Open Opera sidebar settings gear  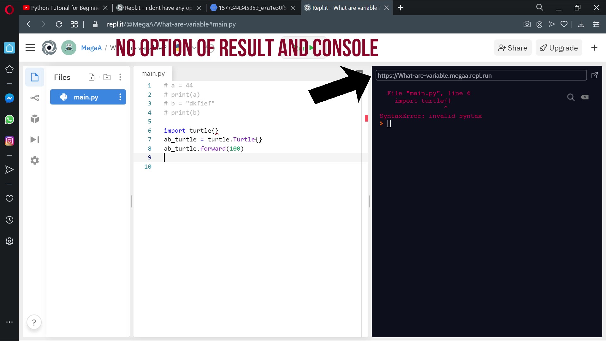pos(9,241)
